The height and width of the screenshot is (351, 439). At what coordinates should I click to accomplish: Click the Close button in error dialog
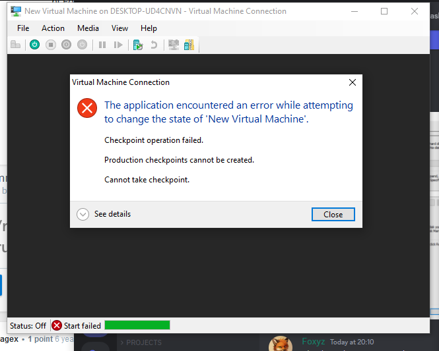[x=333, y=214]
